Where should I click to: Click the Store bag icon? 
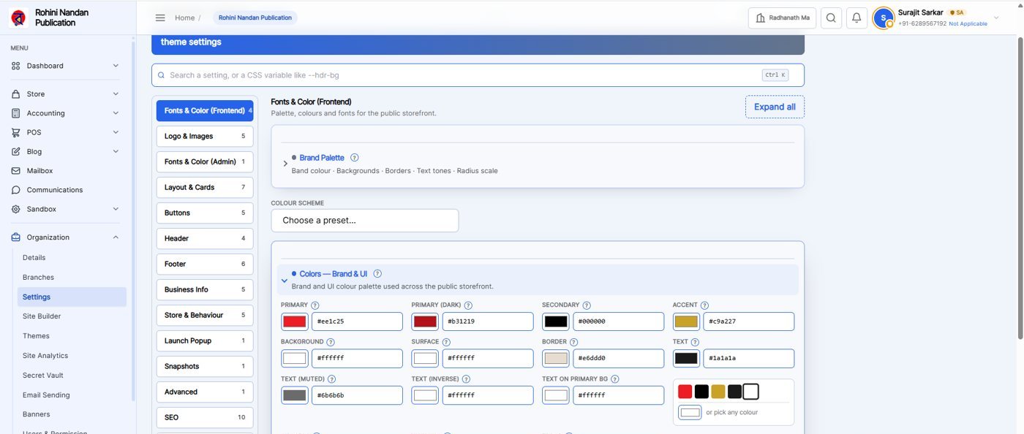(x=16, y=94)
